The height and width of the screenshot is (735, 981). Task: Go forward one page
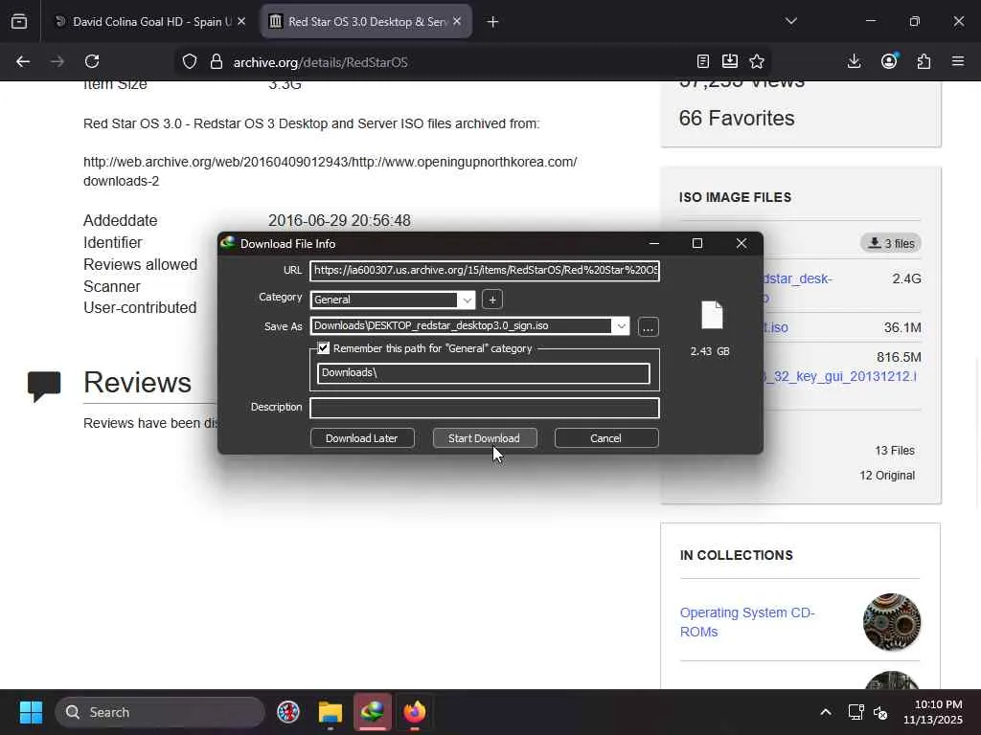point(57,61)
